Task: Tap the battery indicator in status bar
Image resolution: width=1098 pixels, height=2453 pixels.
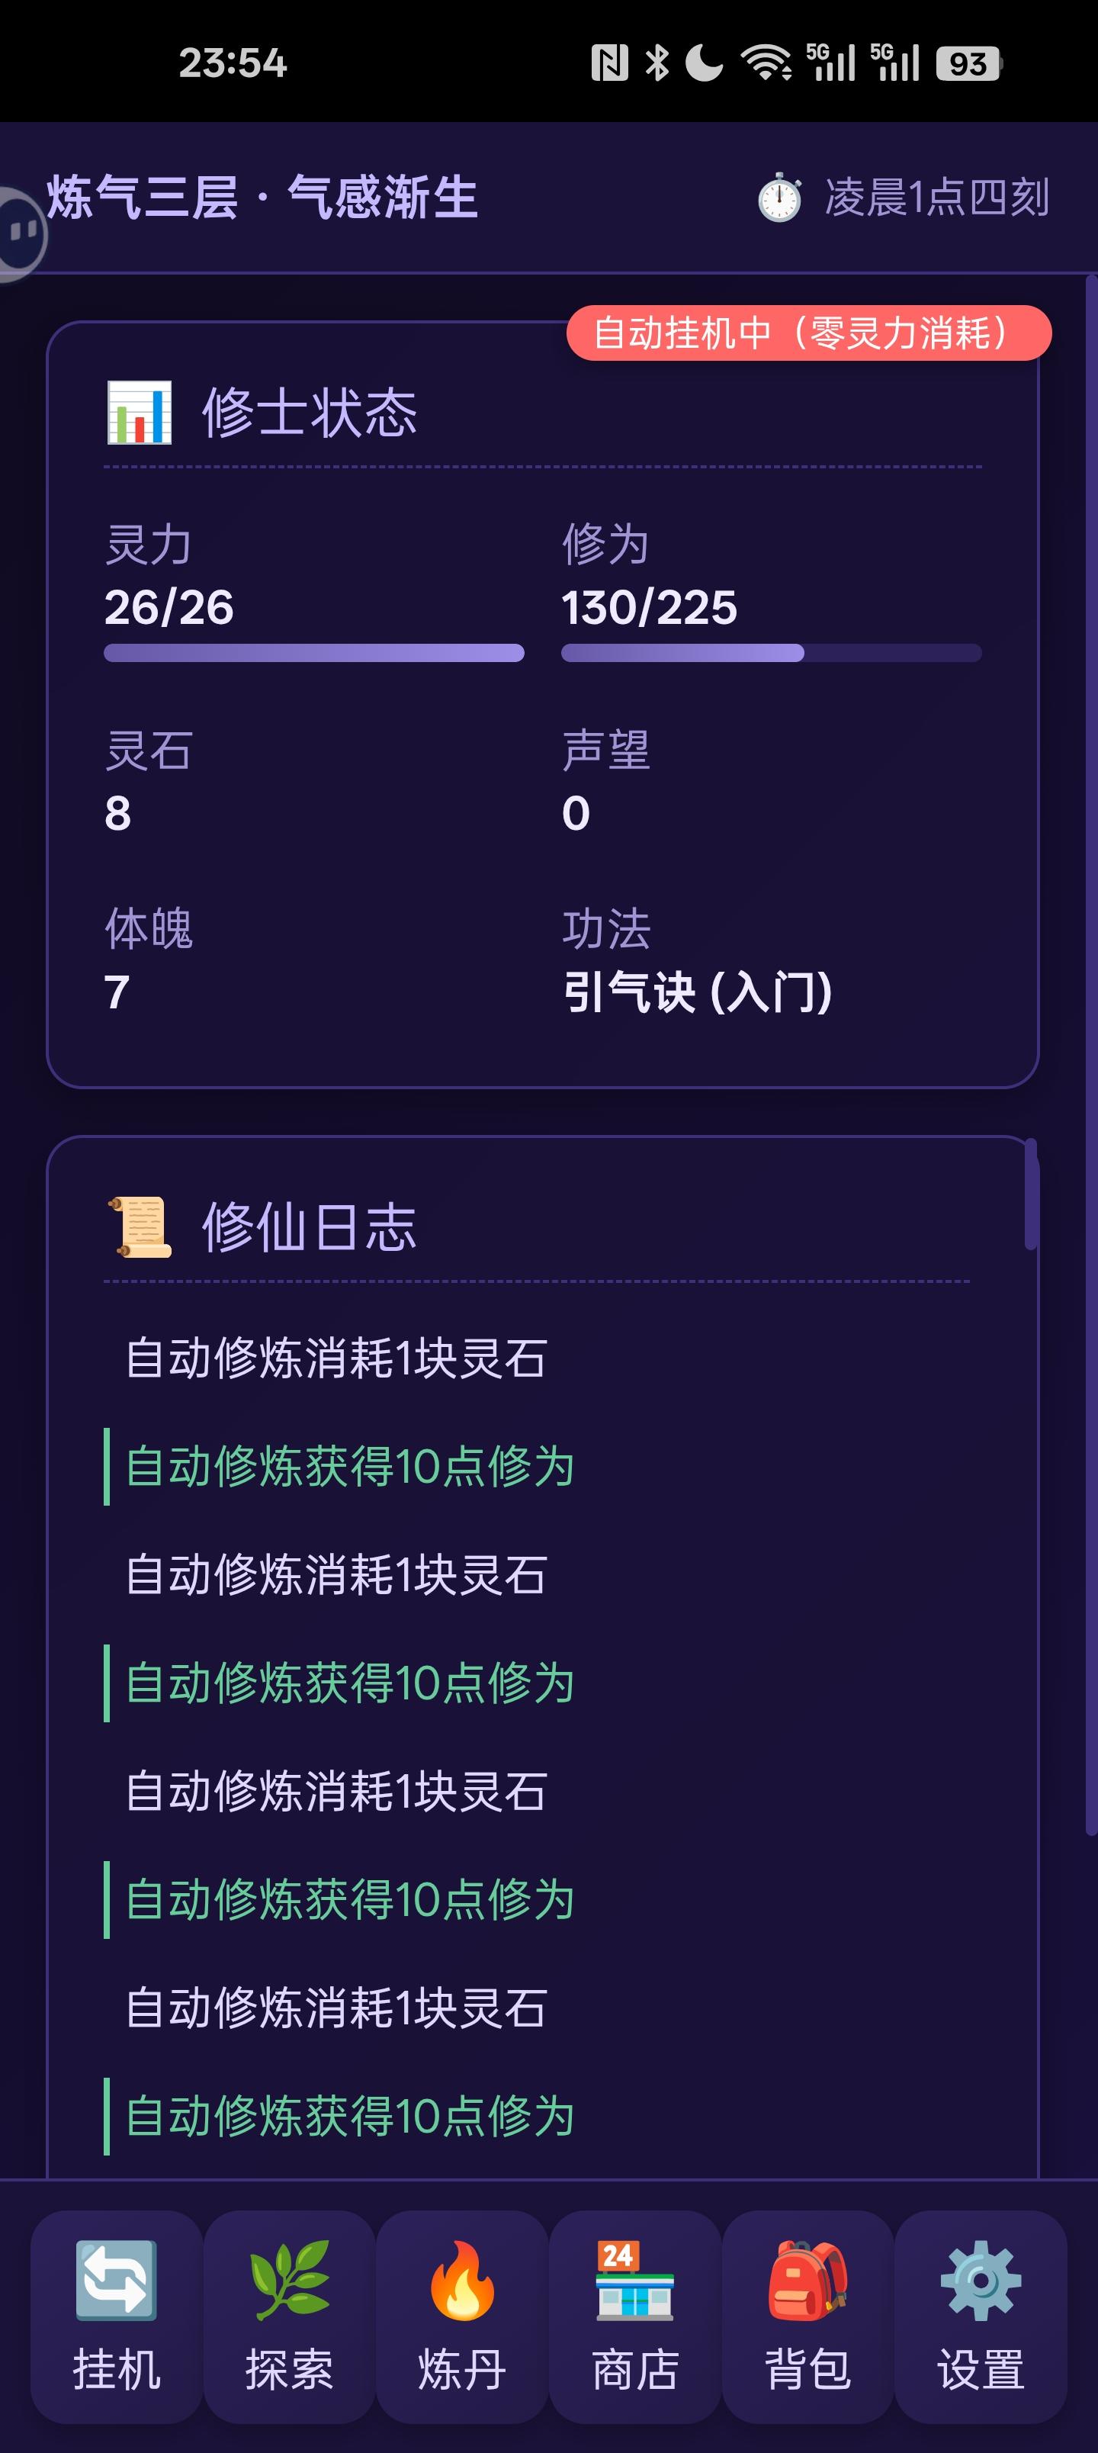Action: tap(968, 64)
